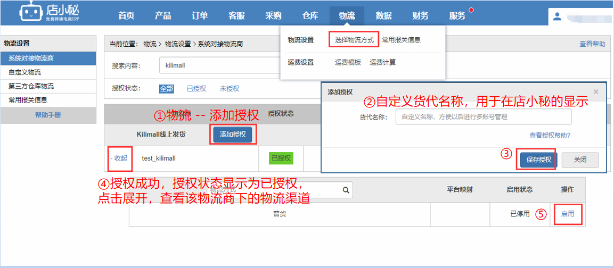Open the 客服 menu

click(x=236, y=15)
